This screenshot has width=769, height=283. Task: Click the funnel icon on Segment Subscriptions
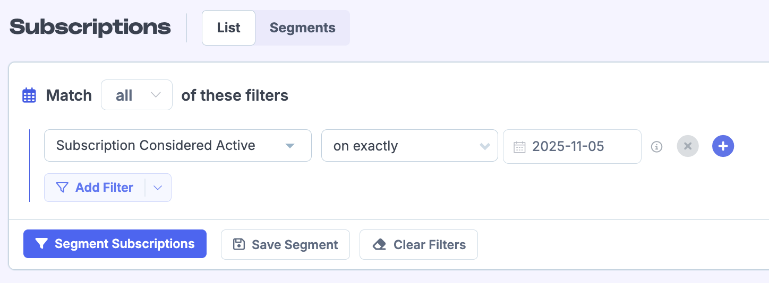click(x=41, y=244)
